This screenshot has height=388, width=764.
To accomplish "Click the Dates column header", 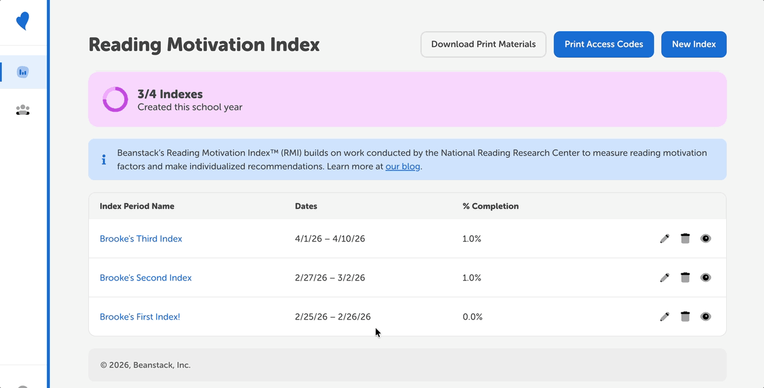I will click(x=306, y=206).
